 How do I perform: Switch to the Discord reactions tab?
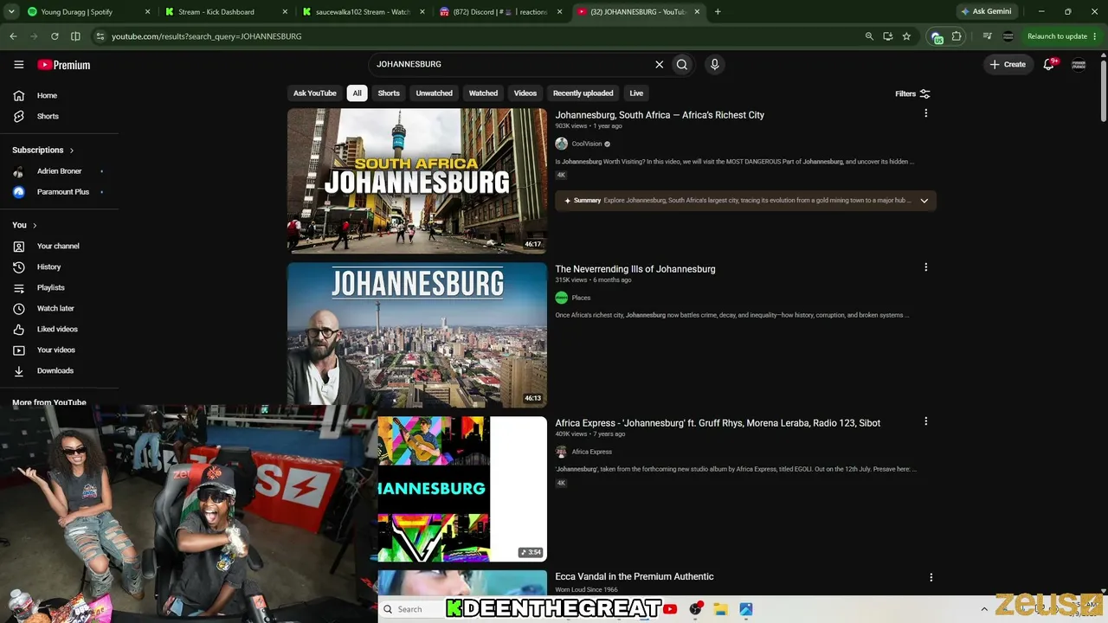pyautogui.click(x=498, y=12)
